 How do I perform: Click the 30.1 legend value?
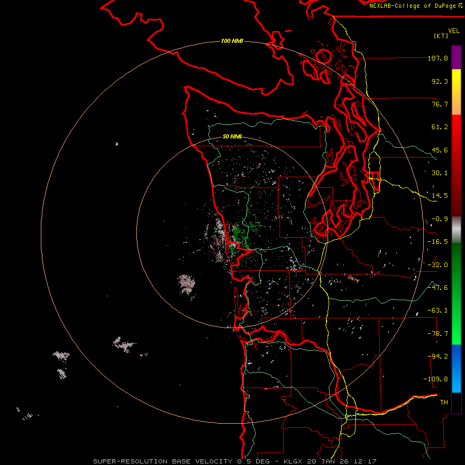pyautogui.click(x=440, y=173)
